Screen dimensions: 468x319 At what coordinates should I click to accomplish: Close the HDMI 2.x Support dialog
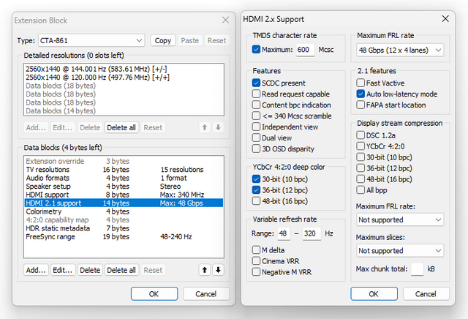[445, 19]
